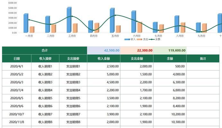Select cell 收入明细4
Image resolution: width=222 pixels, height=128 pixels.
(45, 90)
